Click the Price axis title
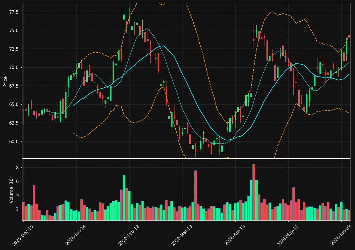The height and width of the screenshot is (250, 355). tap(5, 81)
